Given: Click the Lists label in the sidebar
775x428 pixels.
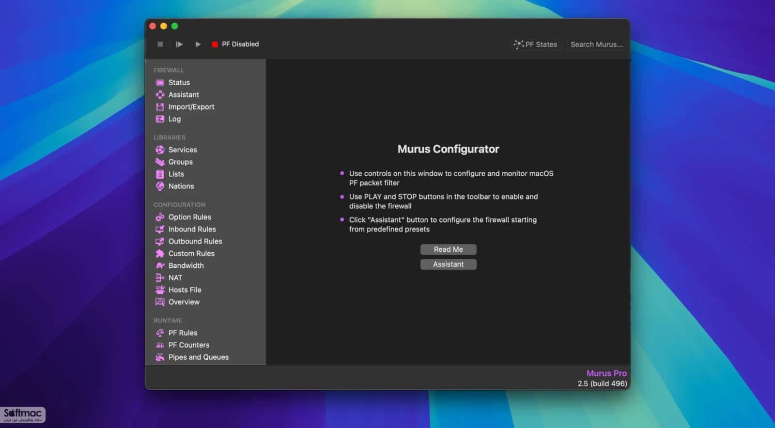Looking at the screenshot, I should (x=176, y=174).
